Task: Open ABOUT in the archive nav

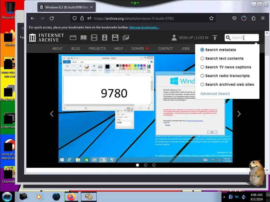Action: pyautogui.click(x=57, y=49)
